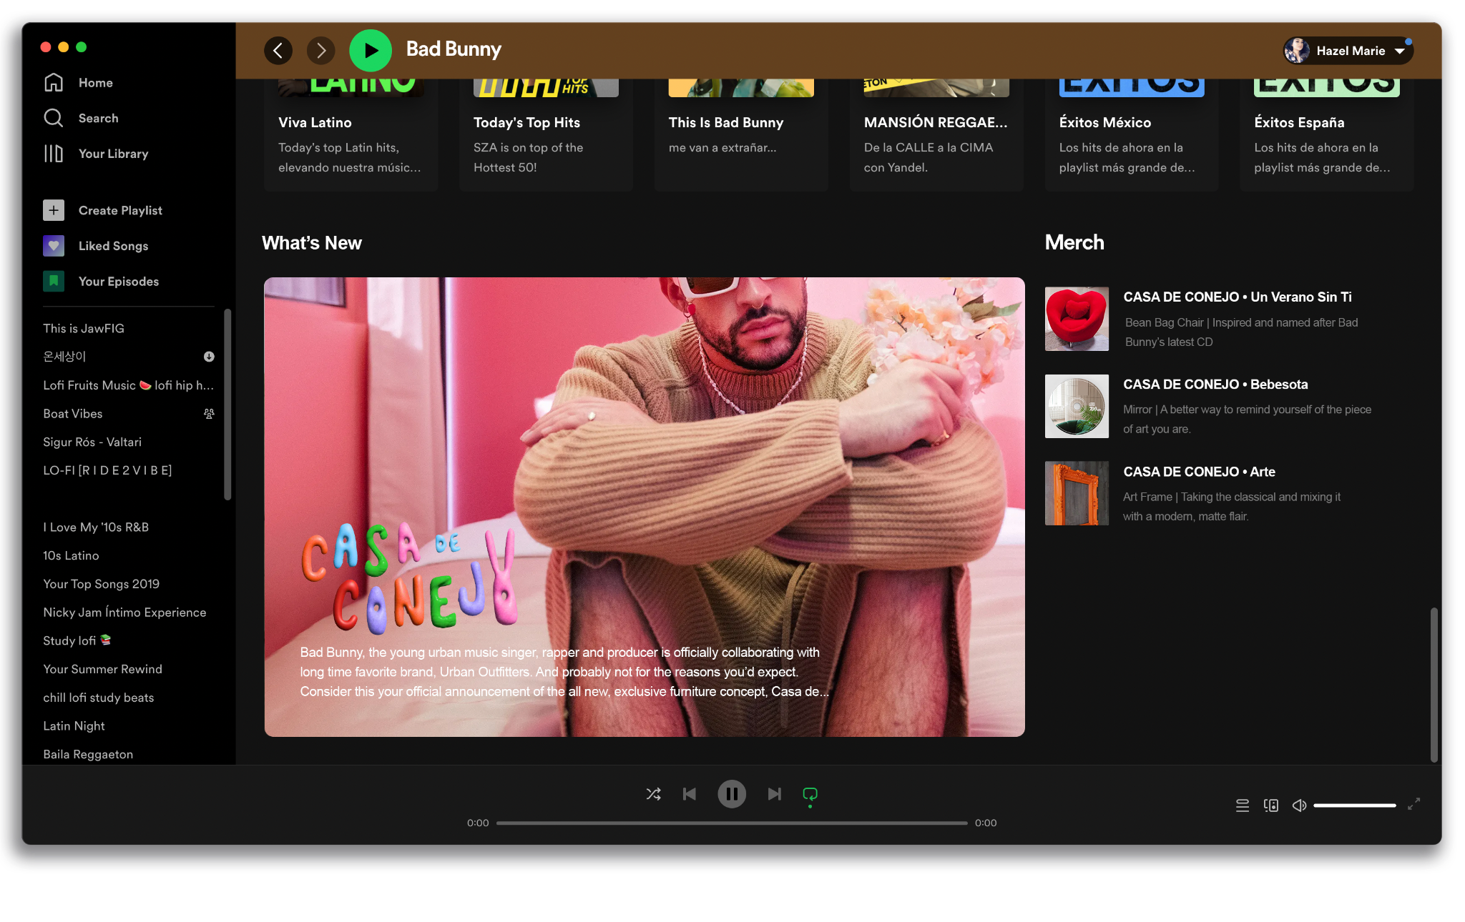Open the connect to device menu
The width and height of the screenshot is (1465, 922).
click(1271, 805)
